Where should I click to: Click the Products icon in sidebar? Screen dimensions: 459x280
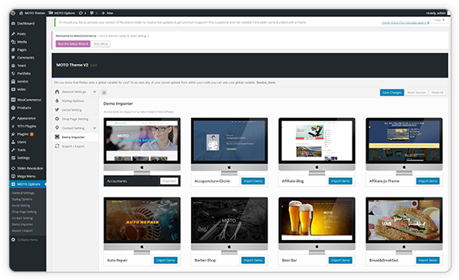pyautogui.click(x=13, y=107)
